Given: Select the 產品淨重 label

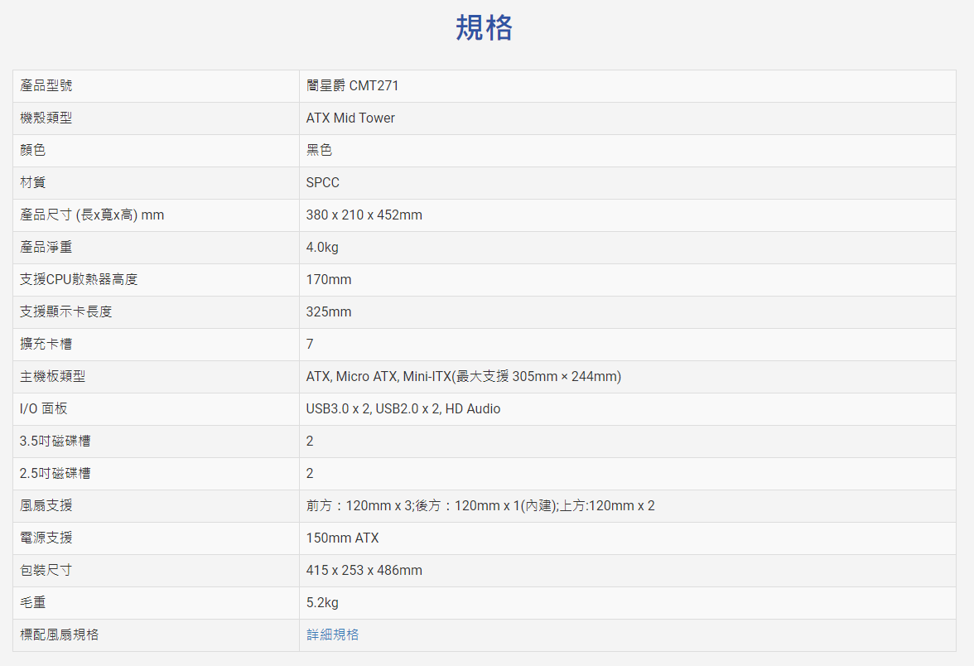Looking at the screenshot, I should click(x=46, y=247).
